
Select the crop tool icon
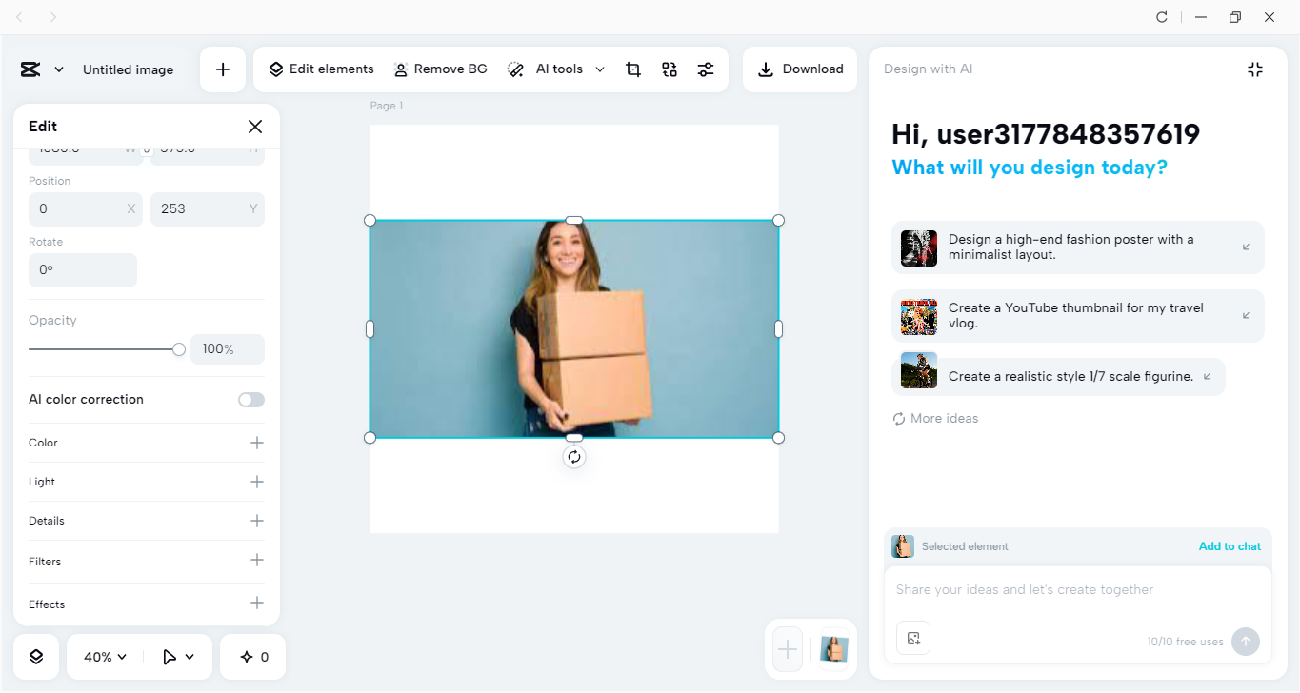click(x=633, y=69)
